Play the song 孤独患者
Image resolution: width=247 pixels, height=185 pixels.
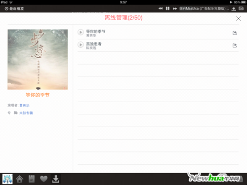point(81,45)
